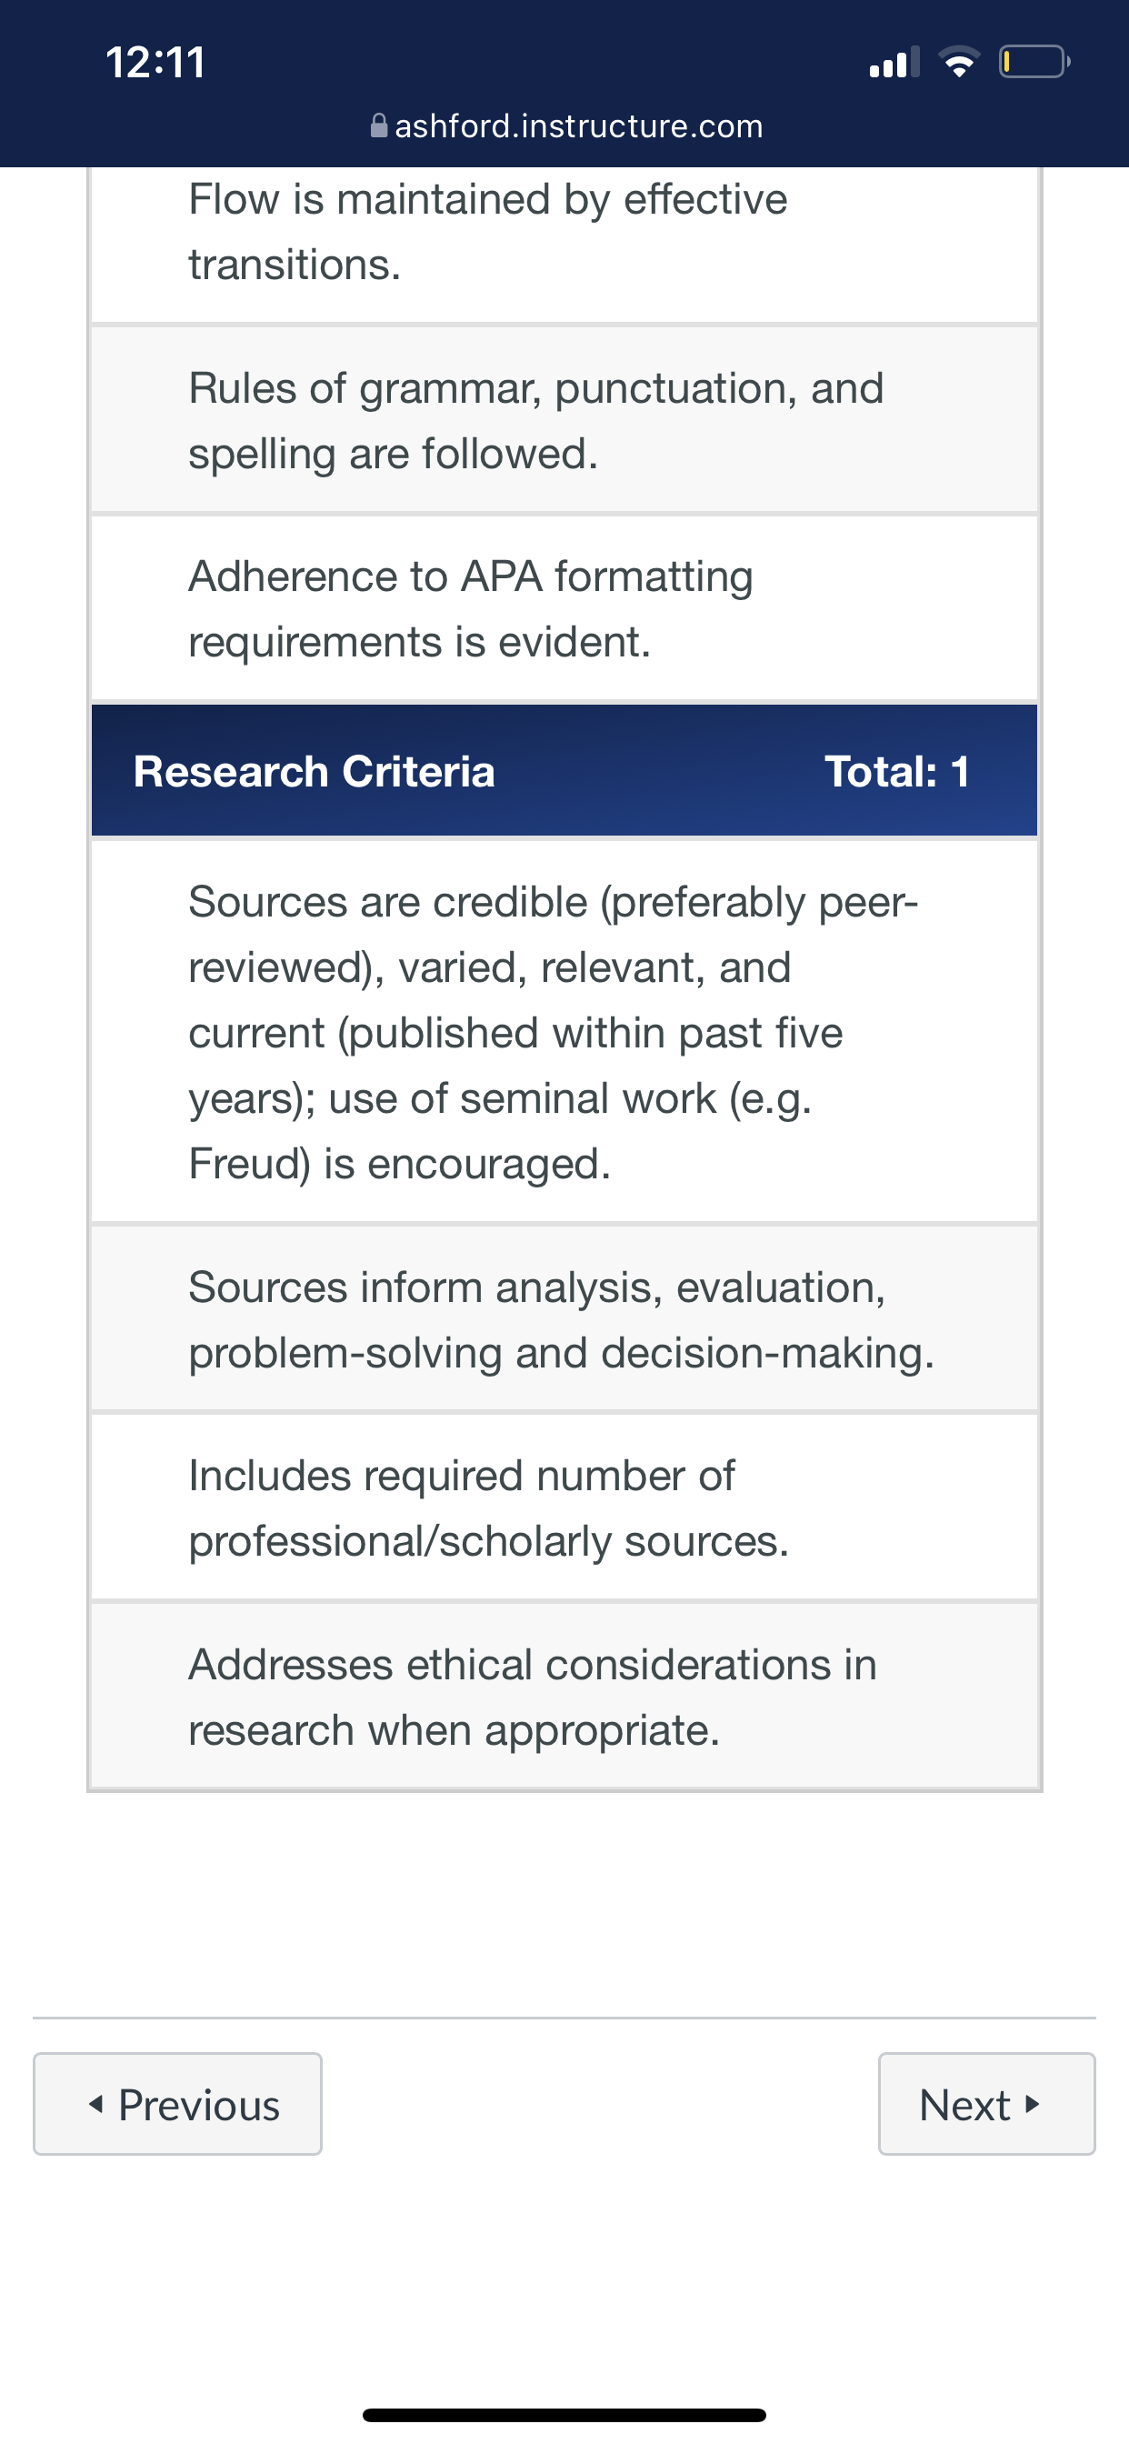Click the left arrow on Previous button
The width and height of the screenshot is (1129, 2444).
point(95,2103)
